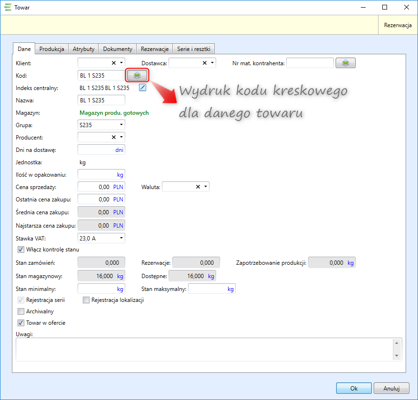Open the Stawka VAT dropdown
This screenshot has width=418, height=400.
[121, 237]
